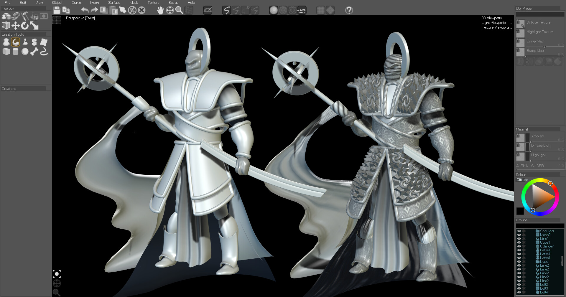
Task: Toggle visibility of the Mace group
Action: (519, 262)
